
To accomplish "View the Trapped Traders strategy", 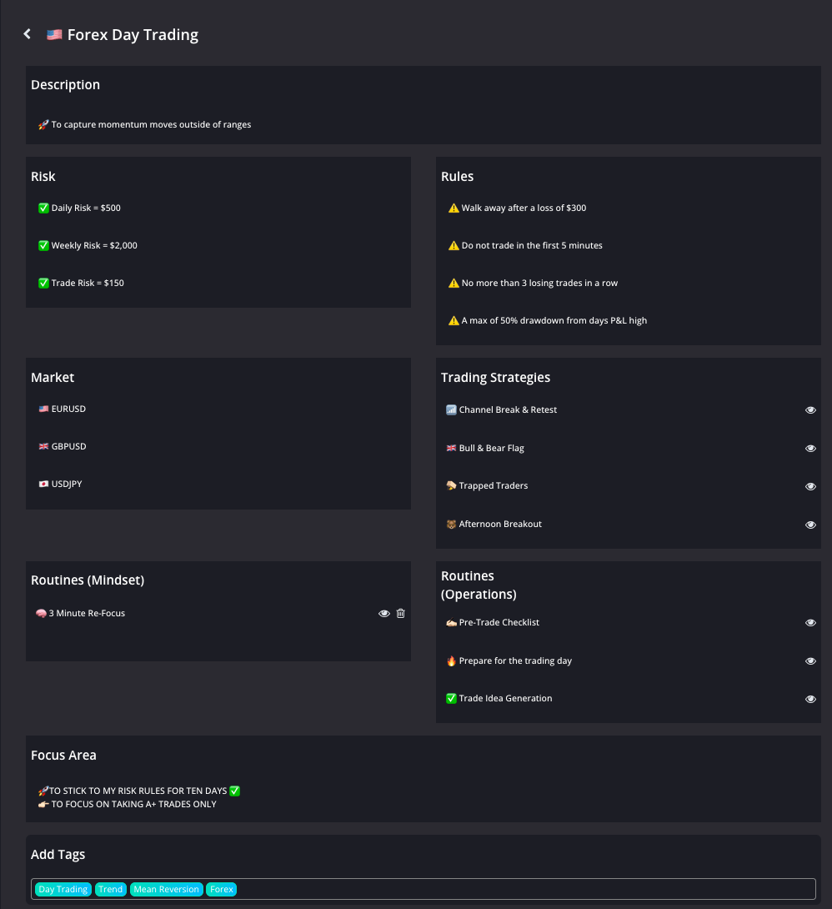I will (810, 486).
